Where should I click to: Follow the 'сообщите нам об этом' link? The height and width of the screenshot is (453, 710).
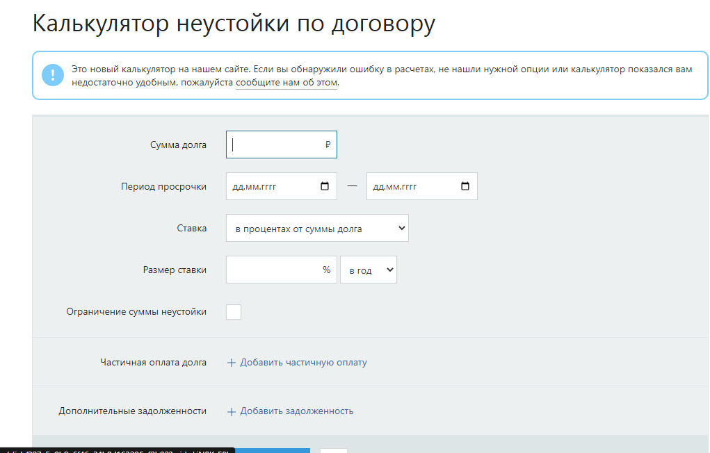click(x=286, y=83)
